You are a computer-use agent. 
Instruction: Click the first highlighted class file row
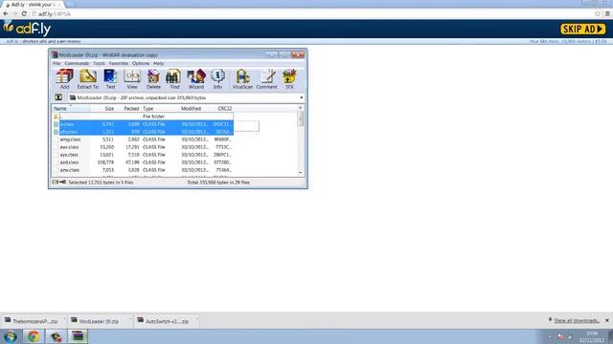[x=143, y=124]
